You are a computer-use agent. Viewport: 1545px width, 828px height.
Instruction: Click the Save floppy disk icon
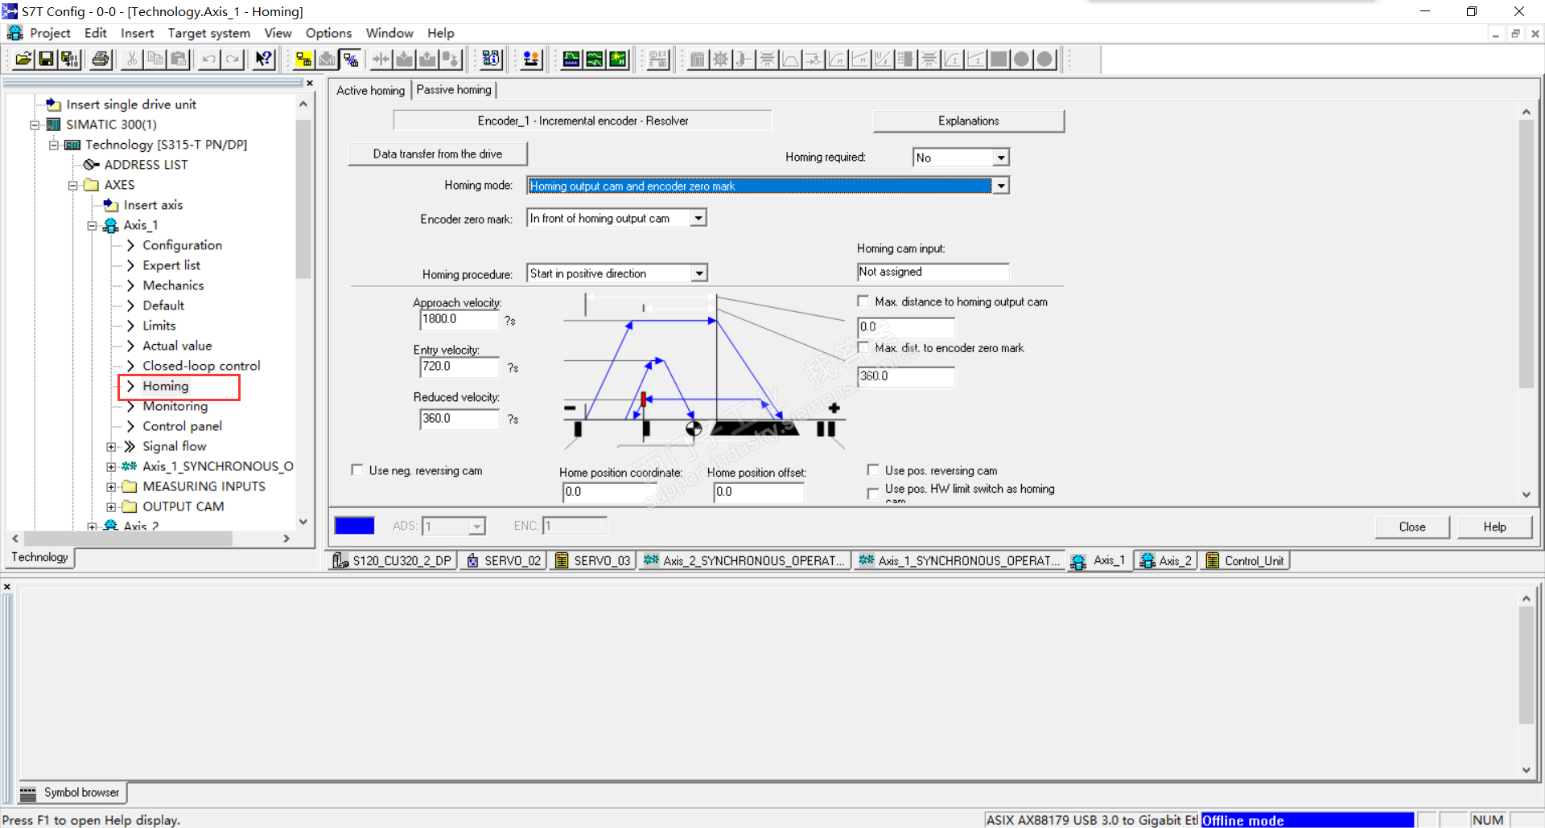[47, 59]
